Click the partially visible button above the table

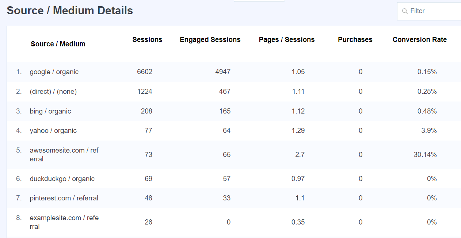pos(259,1)
